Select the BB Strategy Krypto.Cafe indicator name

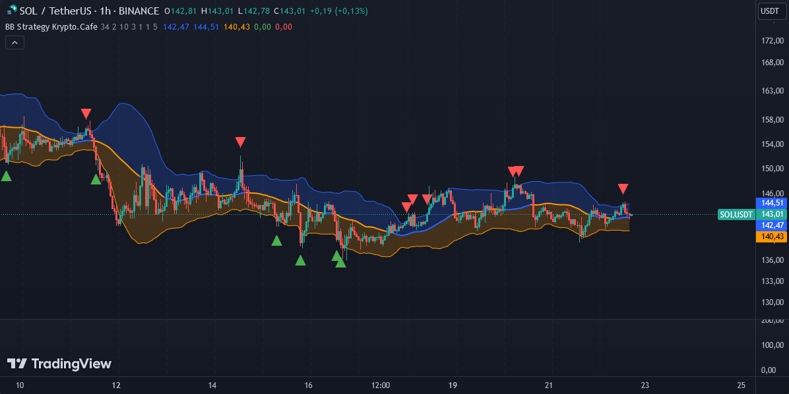(x=51, y=27)
